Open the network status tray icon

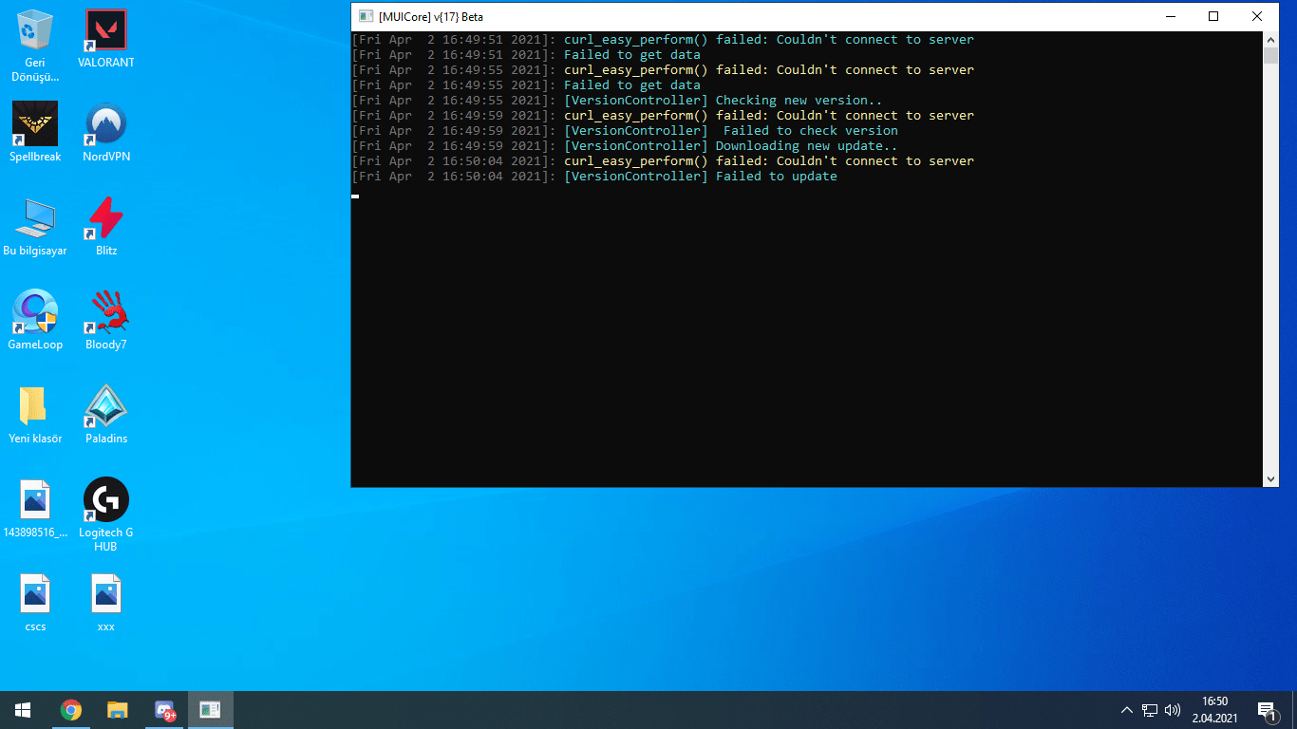pyautogui.click(x=1150, y=709)
